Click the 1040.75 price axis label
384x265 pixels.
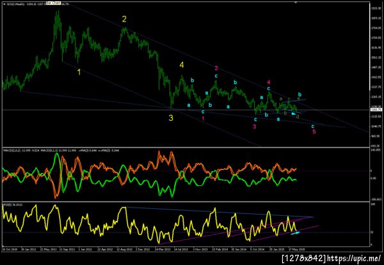(375, 126)
